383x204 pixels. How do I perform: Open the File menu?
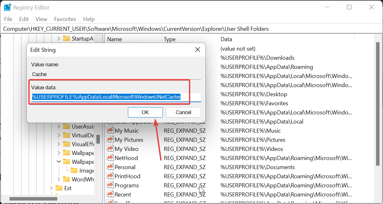tap(8, 19)
